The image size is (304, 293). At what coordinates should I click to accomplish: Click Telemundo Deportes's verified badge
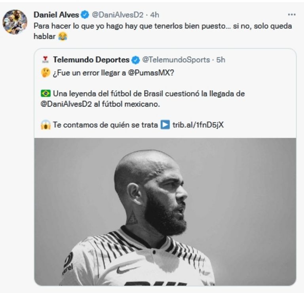click(x=135, y=60)
